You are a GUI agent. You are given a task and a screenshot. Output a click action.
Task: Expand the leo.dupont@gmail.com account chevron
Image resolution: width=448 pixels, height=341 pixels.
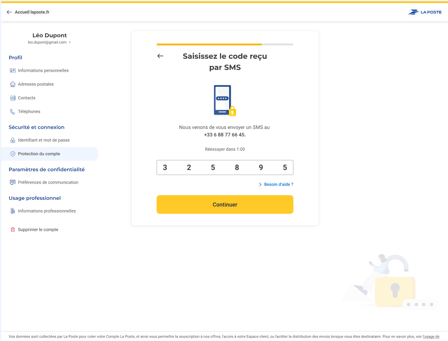(70, 42)
